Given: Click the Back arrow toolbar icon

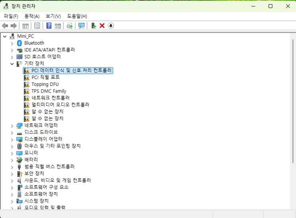Looking at the screenshot, I should (x=5, y=26).
